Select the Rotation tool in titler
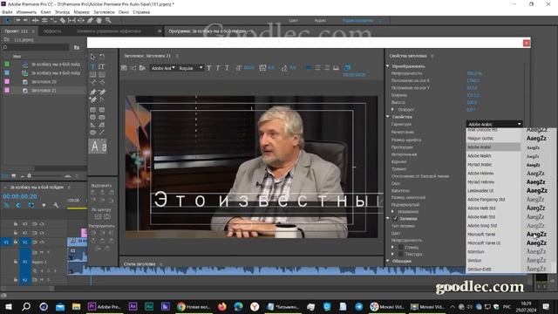Image resolution: width=558 pixels, height=314 pixels. [x=102, y=57]
